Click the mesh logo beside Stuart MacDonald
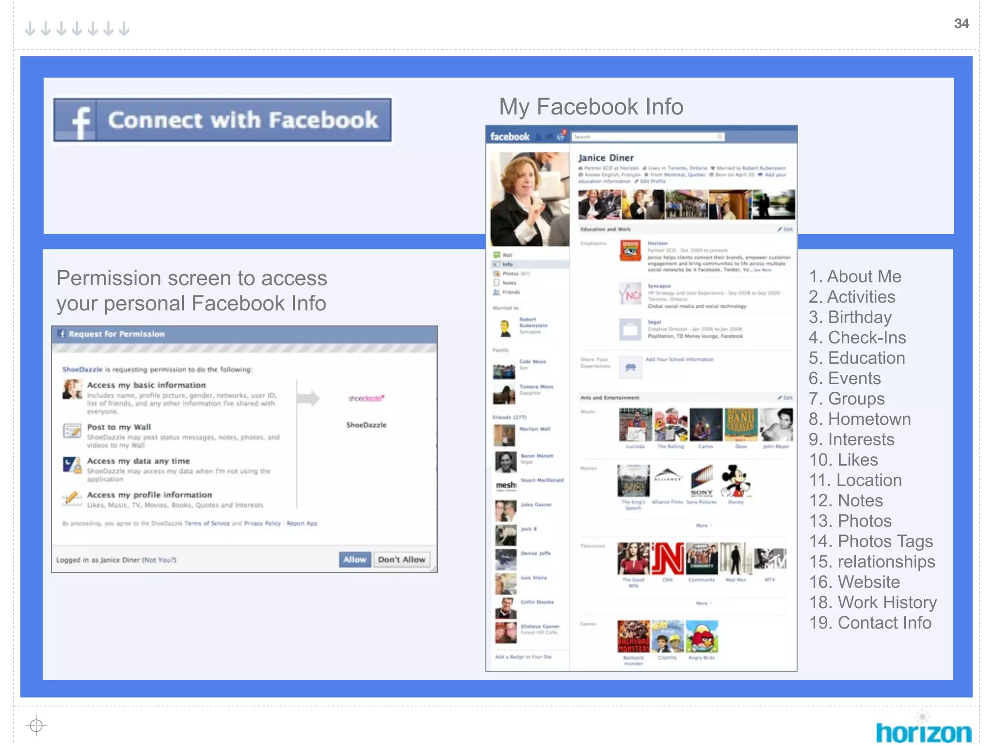Image resolution: width=993 pixels, height=745 pixels. click(x=505, y=485)
